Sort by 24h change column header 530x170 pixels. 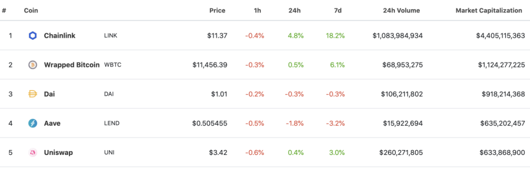pyautogui.click(x=294, y=10)
